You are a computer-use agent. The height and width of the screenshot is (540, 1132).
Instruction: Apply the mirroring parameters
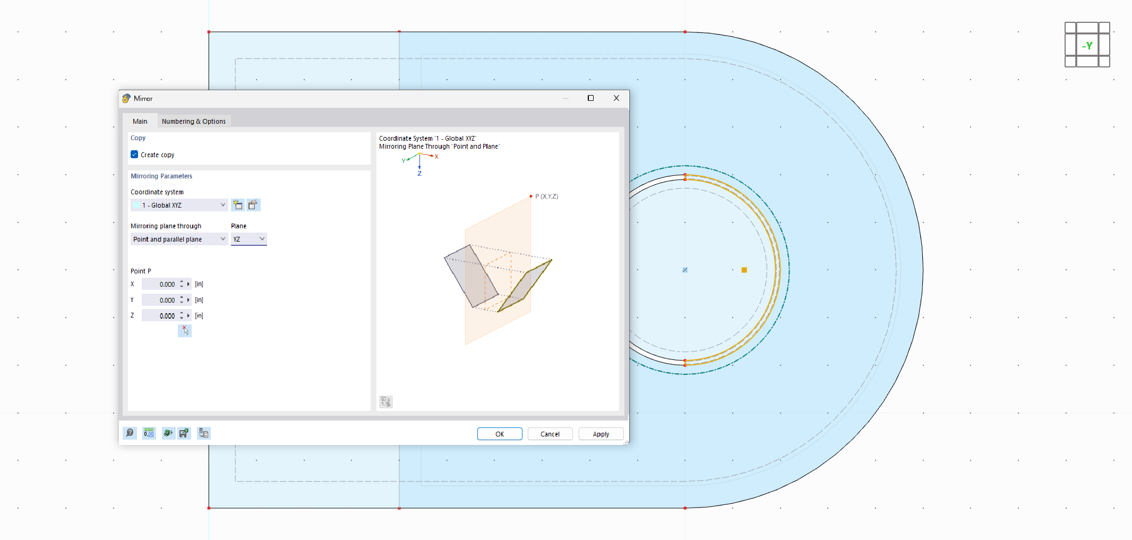pyautogui.click(x=601, y=434)
